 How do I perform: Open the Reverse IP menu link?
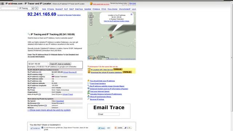tap(59, 9)
